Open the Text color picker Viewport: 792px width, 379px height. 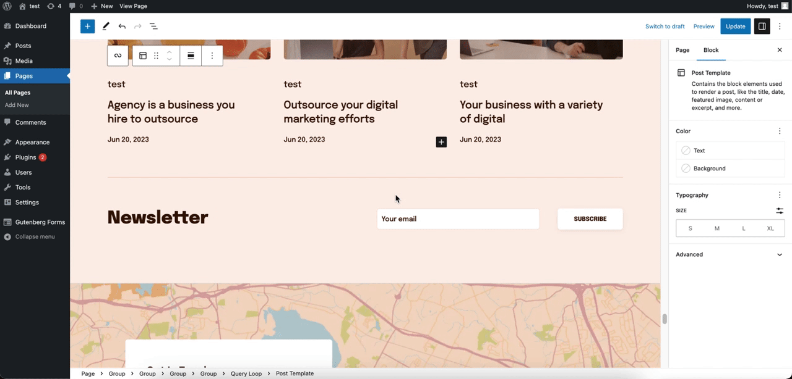(x=730, y=151)
